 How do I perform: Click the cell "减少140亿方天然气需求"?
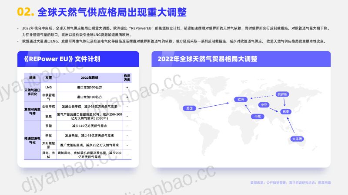(x=90, y=126)
